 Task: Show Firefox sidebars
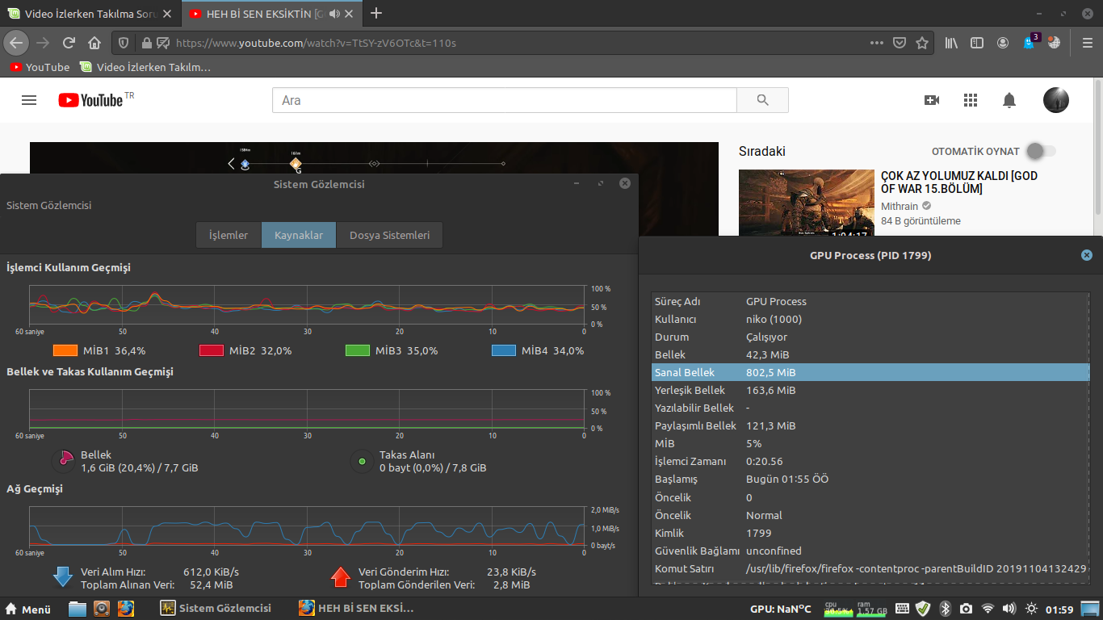coord(977,43)
